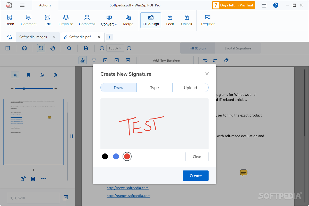309x206 pixels.
Task: Switch to Digital Signature mode
Action: [238, 48]
